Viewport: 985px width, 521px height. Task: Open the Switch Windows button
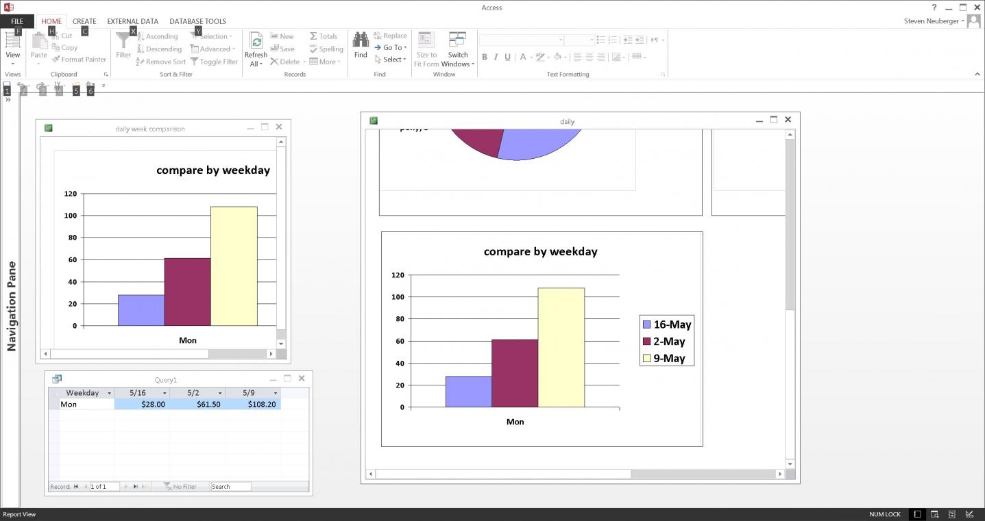pyautogui.click(x=458, y=49)
